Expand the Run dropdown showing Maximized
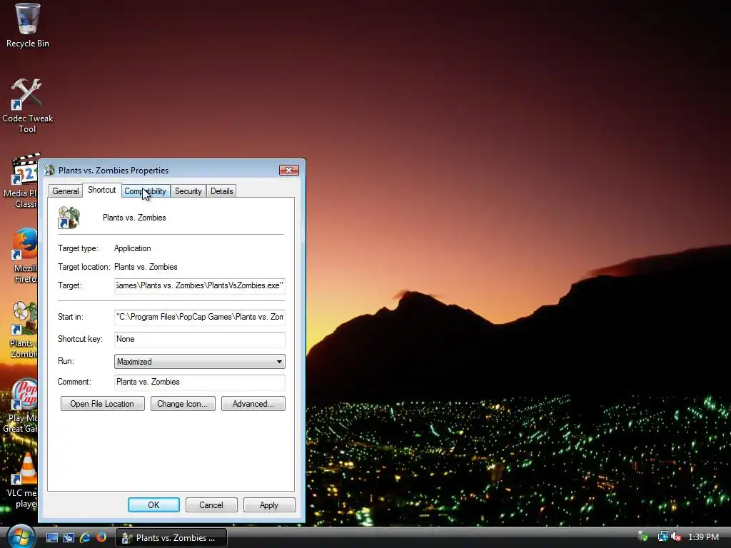 pyautogui.click(x=200, y=362)
